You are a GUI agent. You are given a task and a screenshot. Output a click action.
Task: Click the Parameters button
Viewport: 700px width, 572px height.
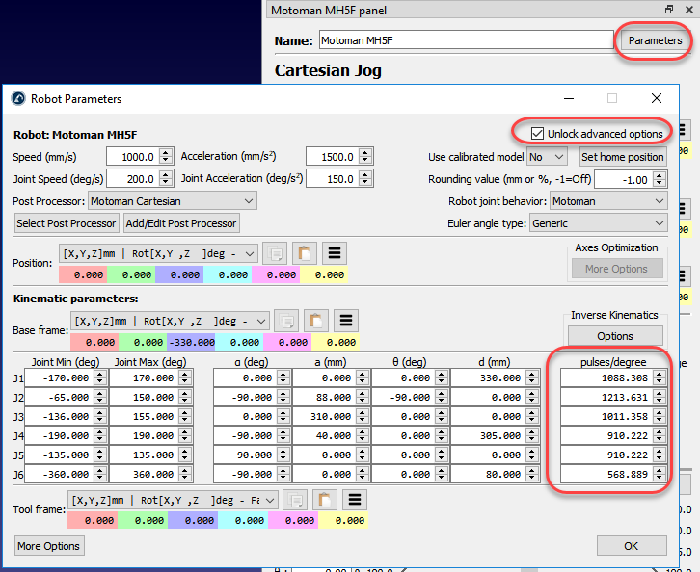click(x=655, y=40)
